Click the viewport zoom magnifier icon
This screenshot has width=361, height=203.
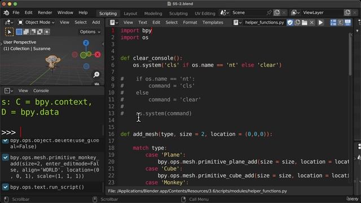point(96,74)
